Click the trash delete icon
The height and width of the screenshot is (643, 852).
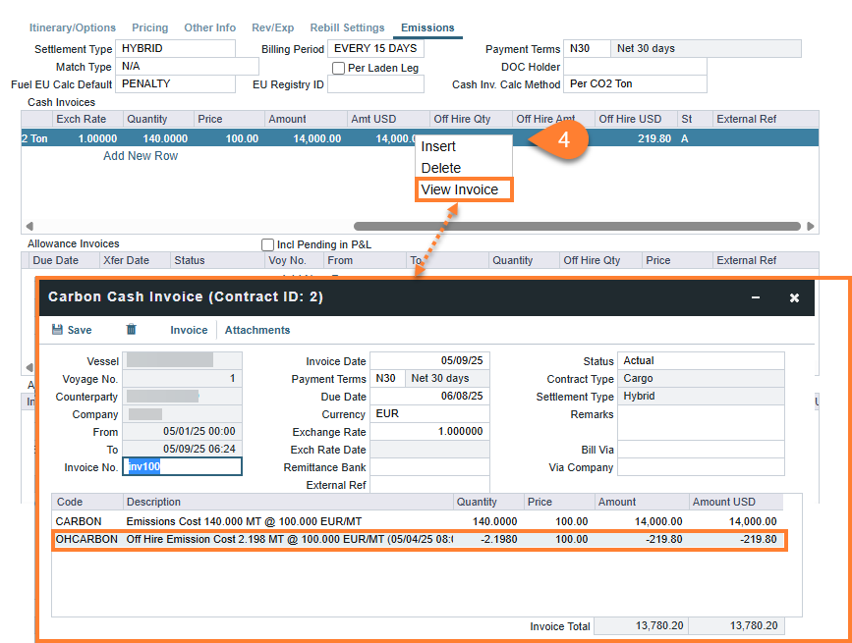click(x=131, y=330)
